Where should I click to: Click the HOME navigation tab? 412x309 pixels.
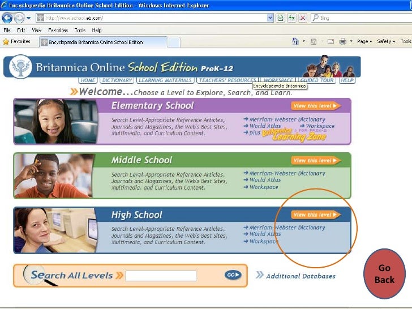click(x=88, y=80)
